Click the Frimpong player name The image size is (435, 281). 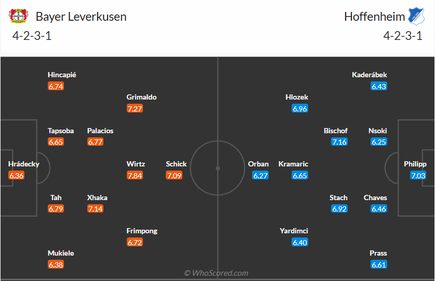142,231
